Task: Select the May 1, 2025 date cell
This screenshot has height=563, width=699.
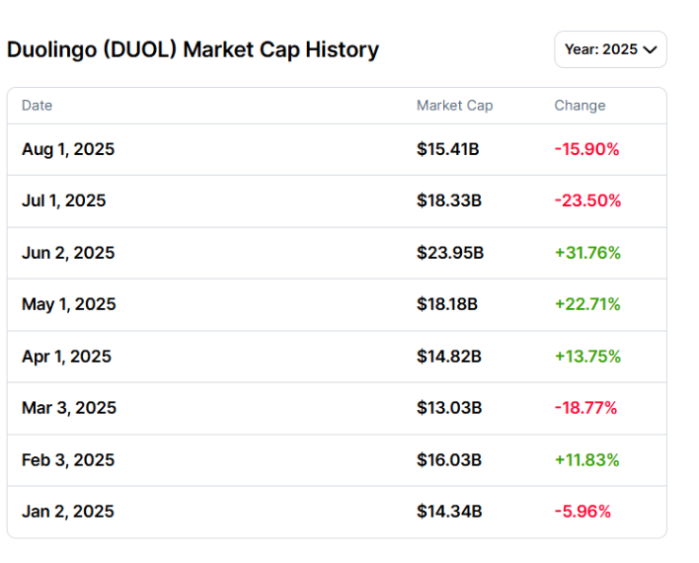Action: point(68,305)
